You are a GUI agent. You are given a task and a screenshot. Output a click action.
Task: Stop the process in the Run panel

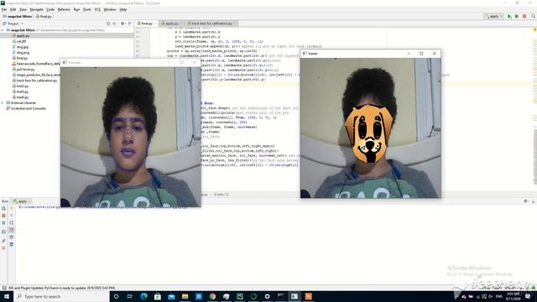3,216
